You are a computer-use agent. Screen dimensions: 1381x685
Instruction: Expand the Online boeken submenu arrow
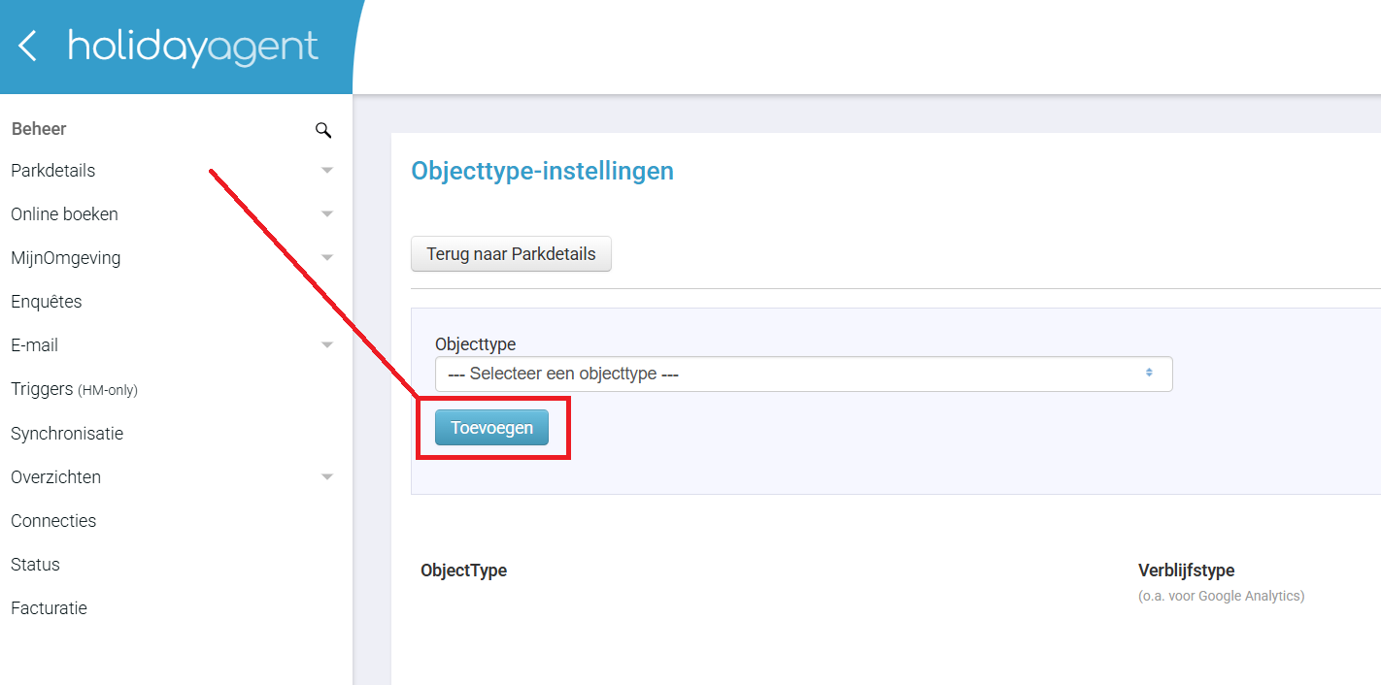click(x=327, y=214)
